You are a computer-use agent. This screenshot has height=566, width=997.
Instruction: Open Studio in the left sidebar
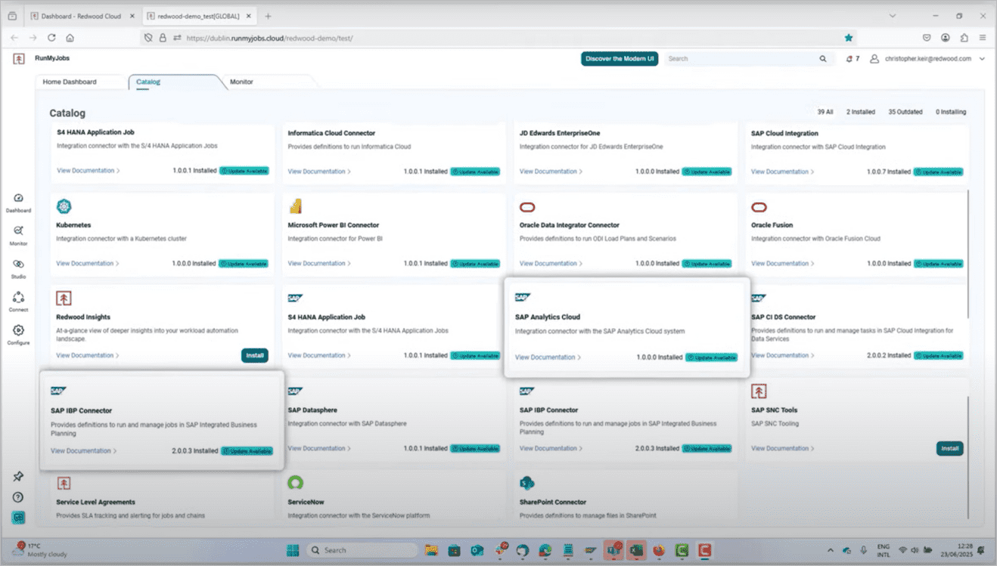(x=19, y=267)
